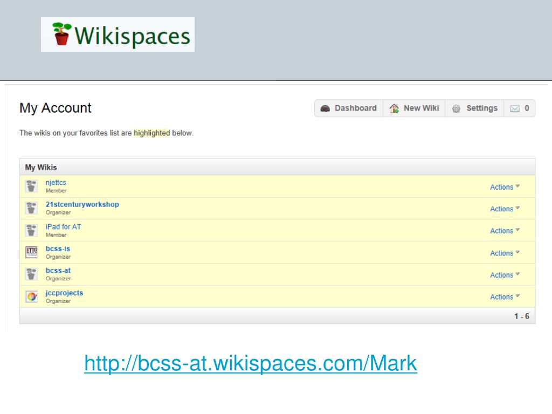Click Organizer label under bcss-at
The width and height of the screenshot is (552, 414).
pyautogui.click(x=58, y=279)
